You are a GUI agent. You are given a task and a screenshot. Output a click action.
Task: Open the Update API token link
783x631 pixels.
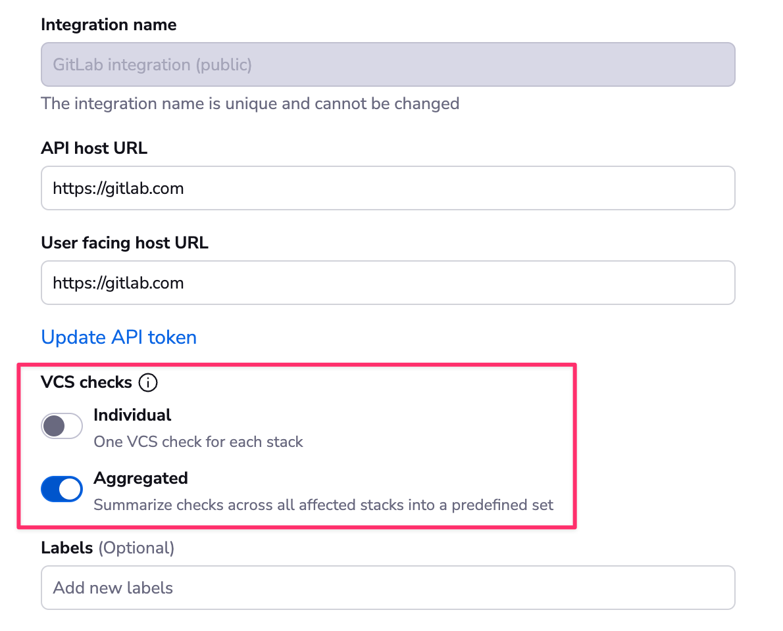[118, 337]
